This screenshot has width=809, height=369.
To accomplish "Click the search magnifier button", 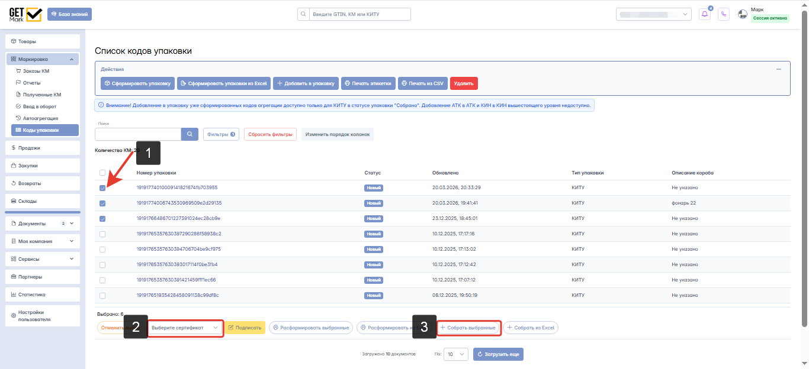I will click(x=190, y=134).
